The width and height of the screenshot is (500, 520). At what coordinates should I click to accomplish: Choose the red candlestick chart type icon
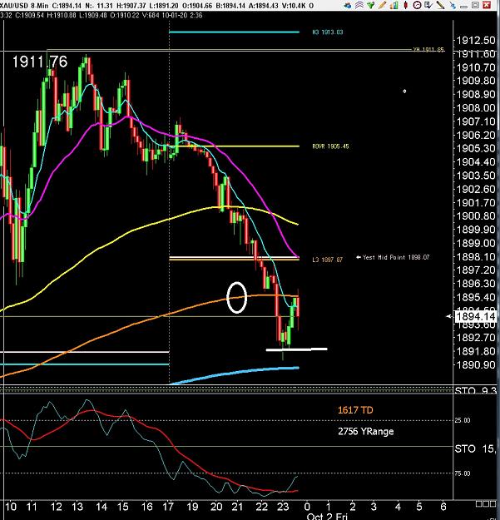point(405,5)
